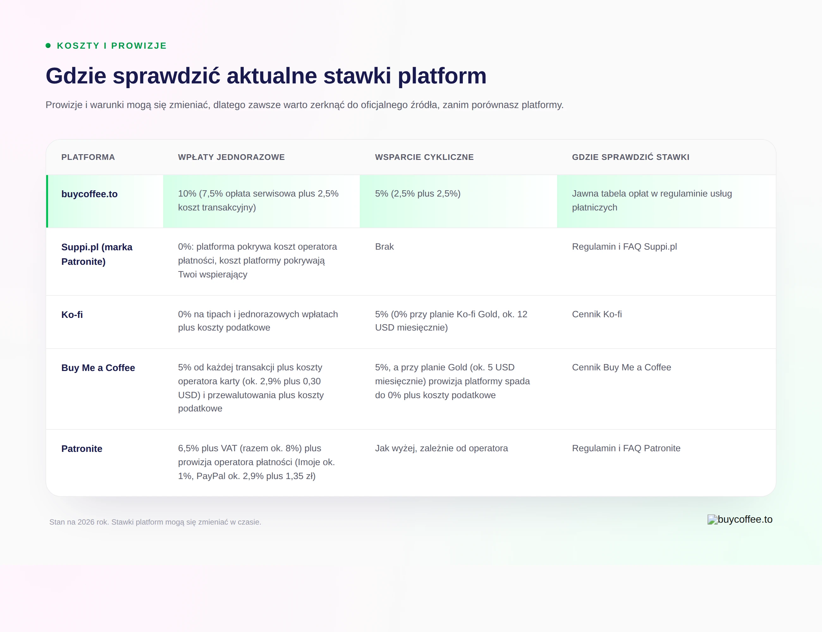This screenshot has width=822, height=632.
Task: Click "Regulamin i FAQ Patronite"
Action: [x=626, y=448]
